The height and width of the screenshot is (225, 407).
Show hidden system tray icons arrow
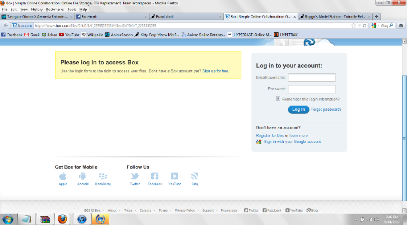click(355, 219)
